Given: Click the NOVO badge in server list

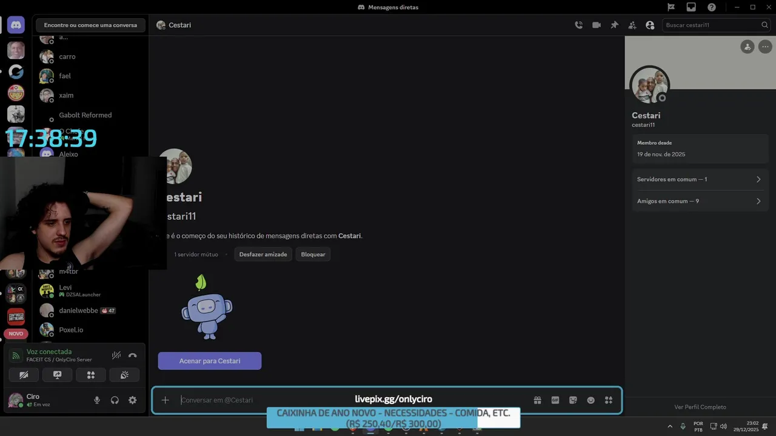Looking at the screenshot, I should (16, 334).
